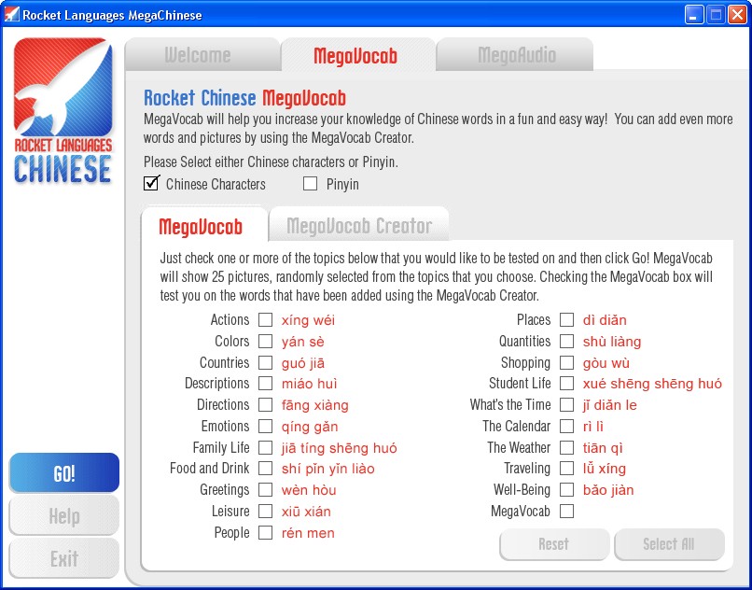The image size is (752, 590).
Task: Click the pinyin text 'guó jiā'
Action: pos(303,363)
